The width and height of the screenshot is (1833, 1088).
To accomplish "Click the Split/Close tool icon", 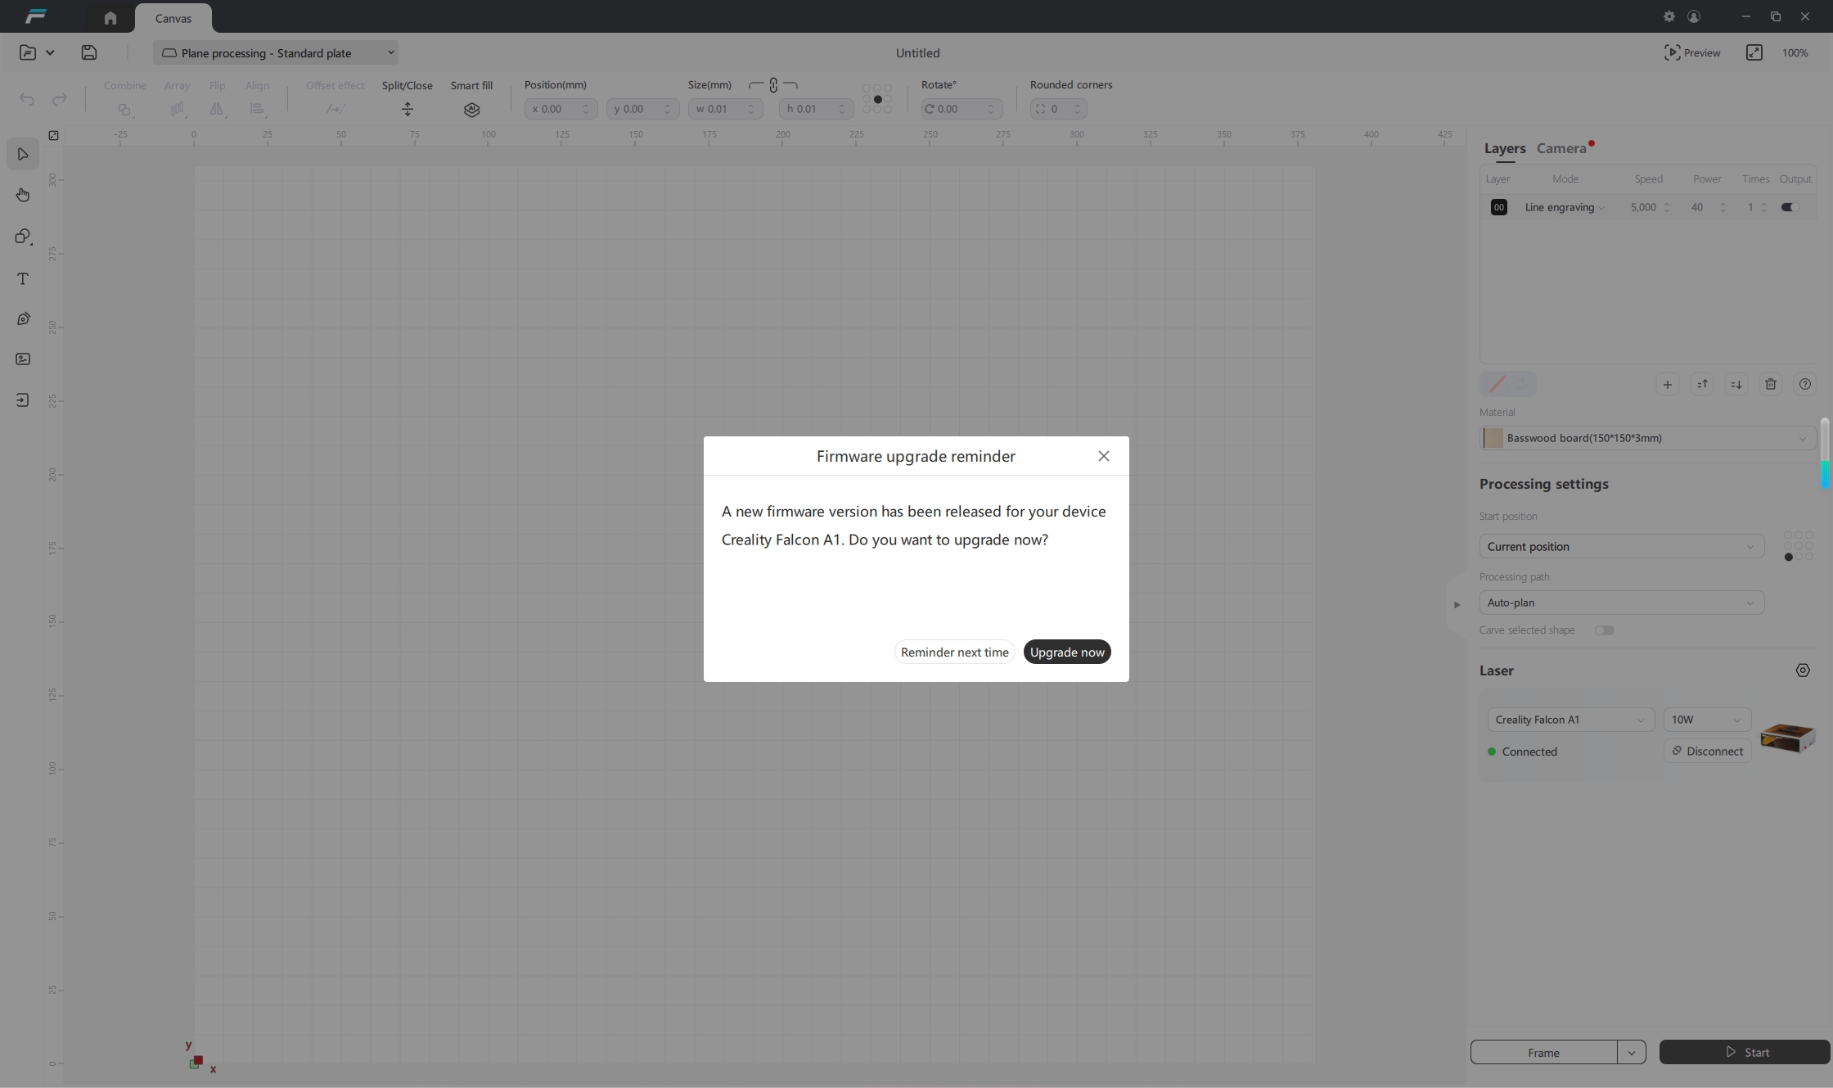I will coord(408,109).
